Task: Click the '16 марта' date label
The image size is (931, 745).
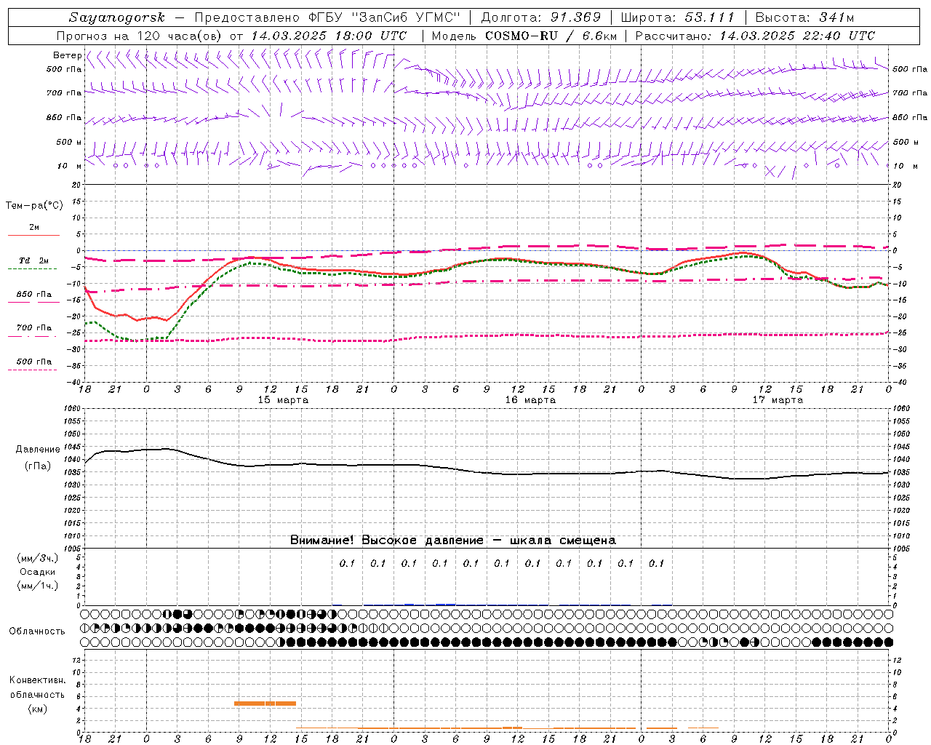Action: 530,400
